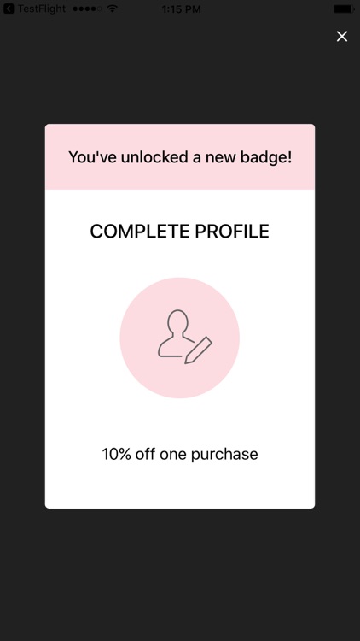Tap the TestFlight label in status bar
This screenshot has width=360, height=641.
click(x=41, y=9)
